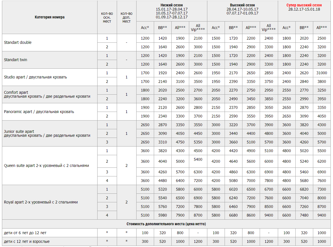Select the 'Panoramic apart' category cell
Viewport: 333px width, 247px height.
pyautogui.click(x=39, y=112)
